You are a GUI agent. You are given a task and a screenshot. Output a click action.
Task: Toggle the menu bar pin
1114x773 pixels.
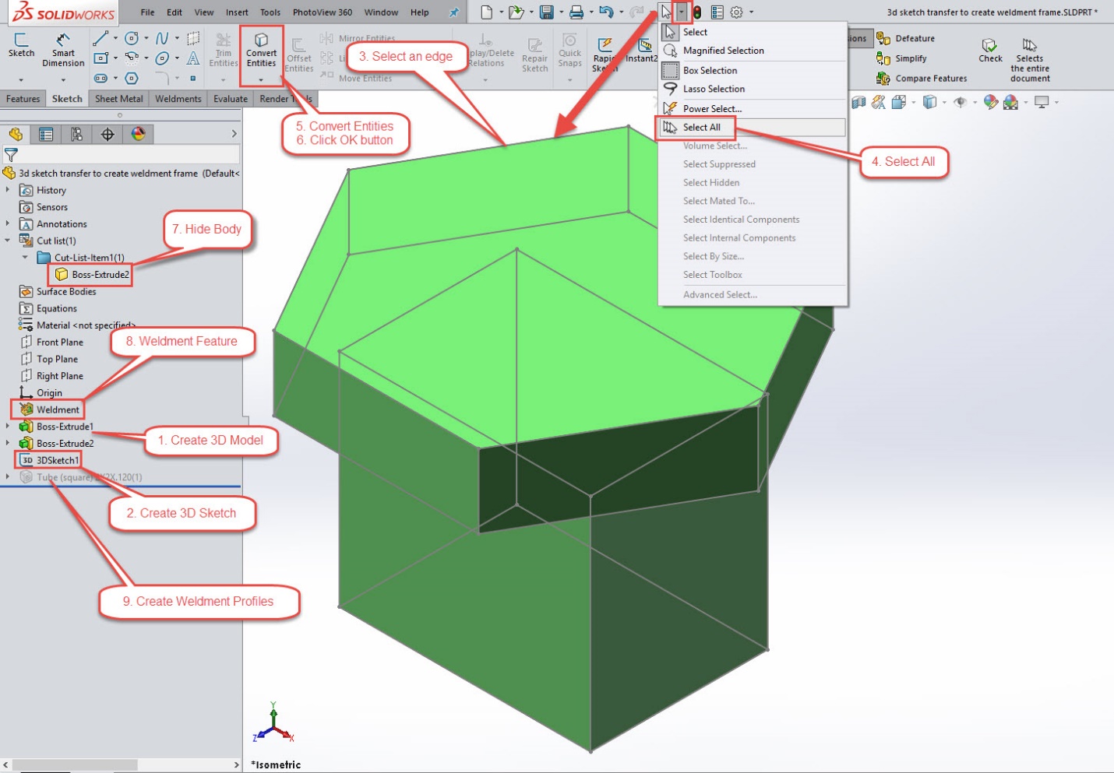point(453,12)
